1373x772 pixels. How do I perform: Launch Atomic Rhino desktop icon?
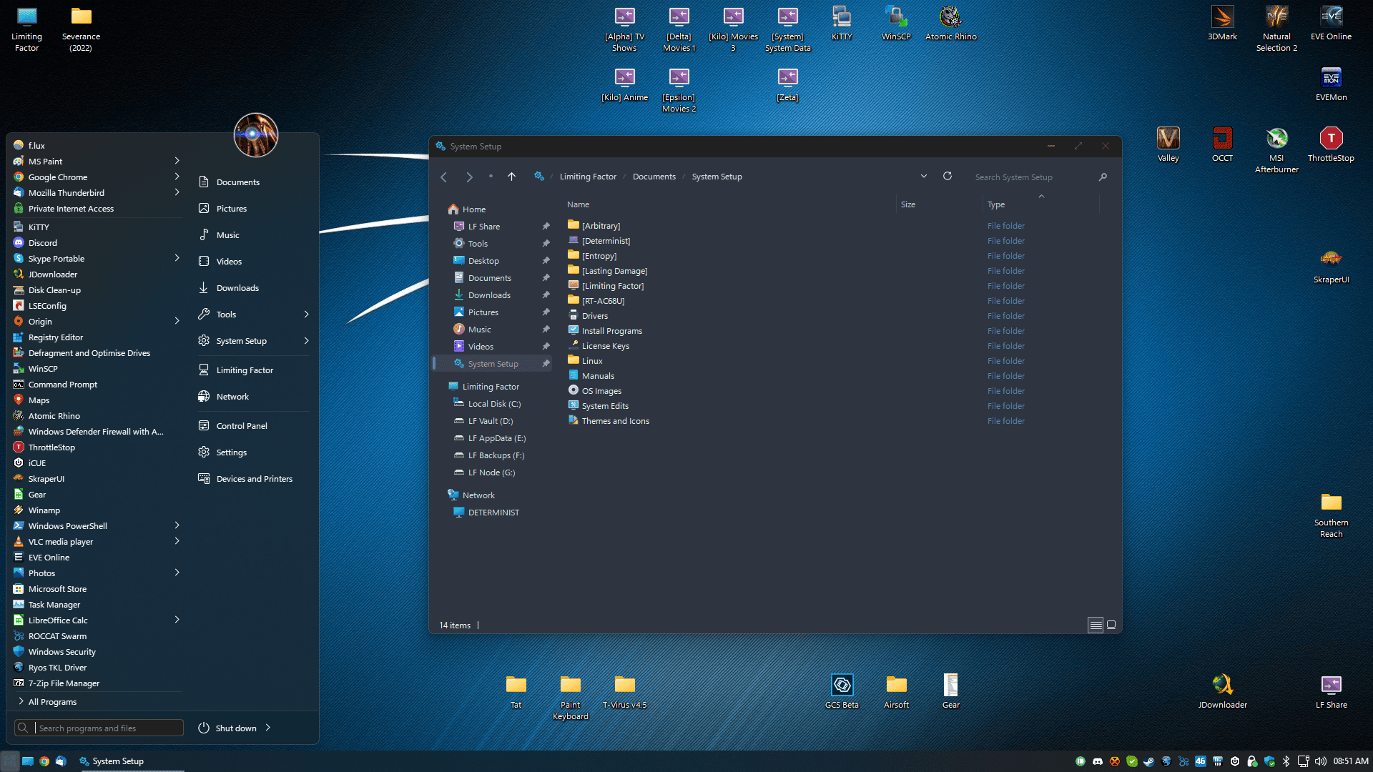tap(950, 23)
